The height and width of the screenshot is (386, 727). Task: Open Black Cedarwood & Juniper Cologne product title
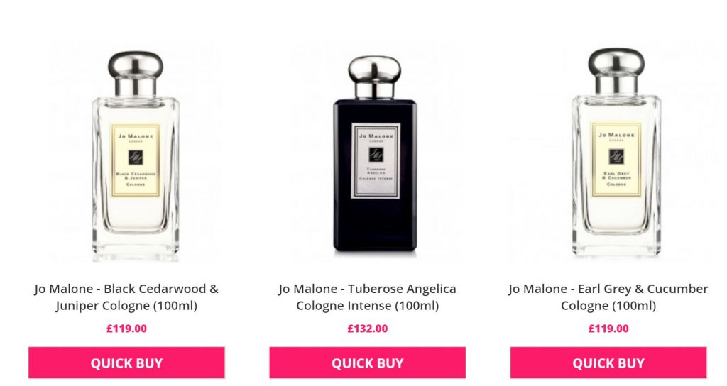pos(126,297)
